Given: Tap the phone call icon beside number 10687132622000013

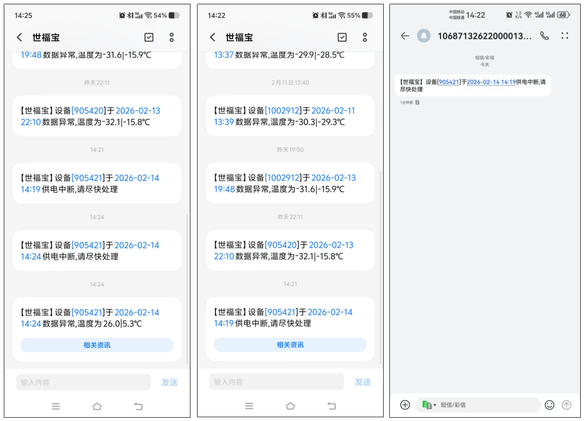Looking at the screenshot, I should point(544,36).
